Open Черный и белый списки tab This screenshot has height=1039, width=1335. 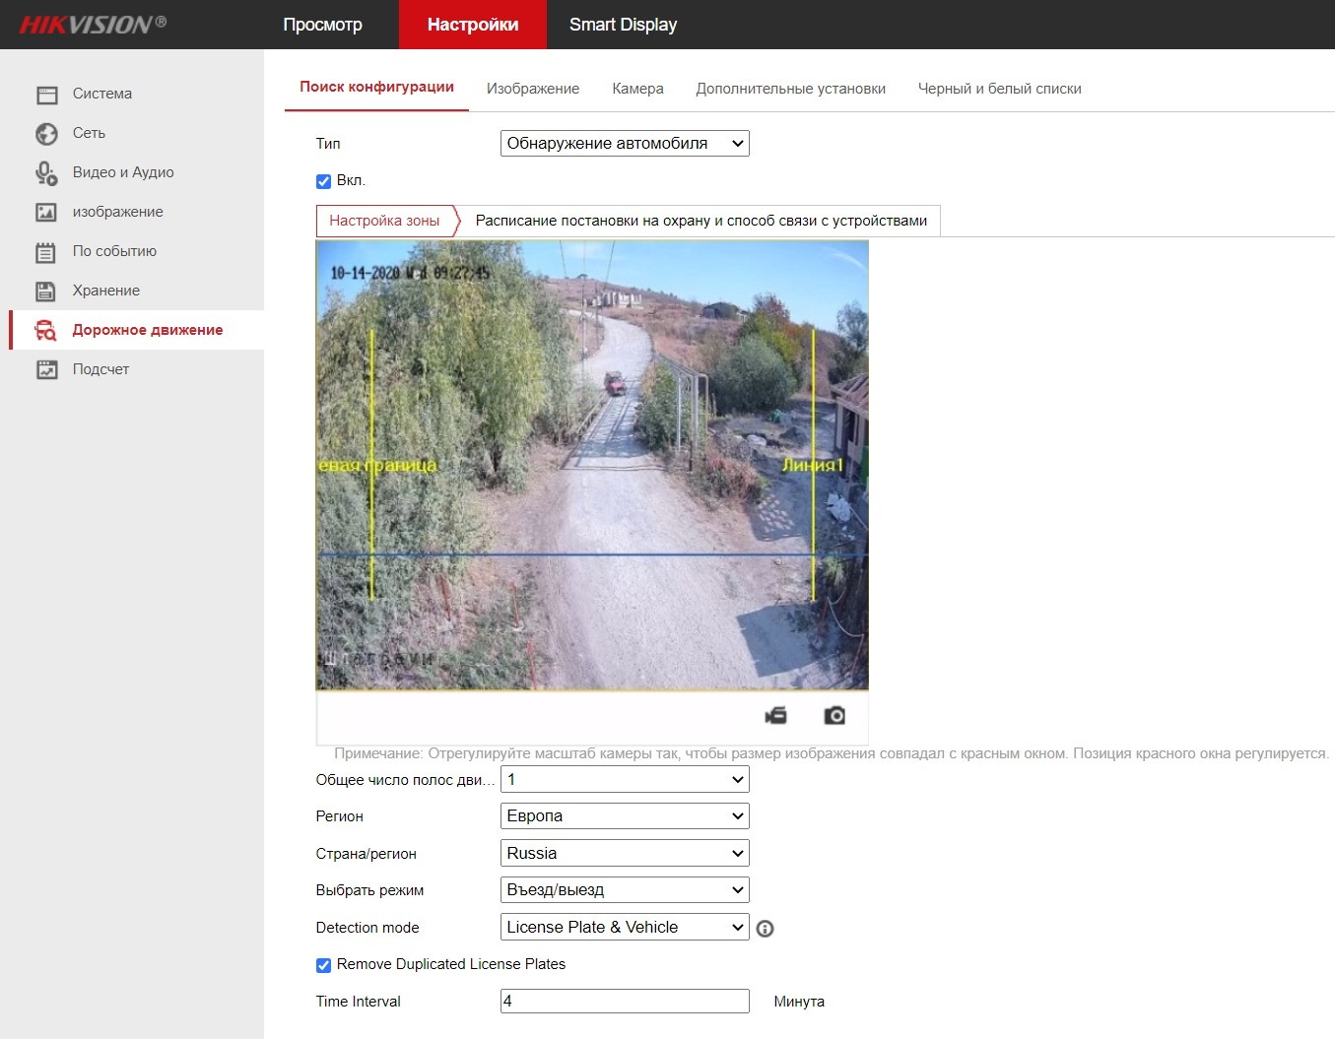[999, 89]
